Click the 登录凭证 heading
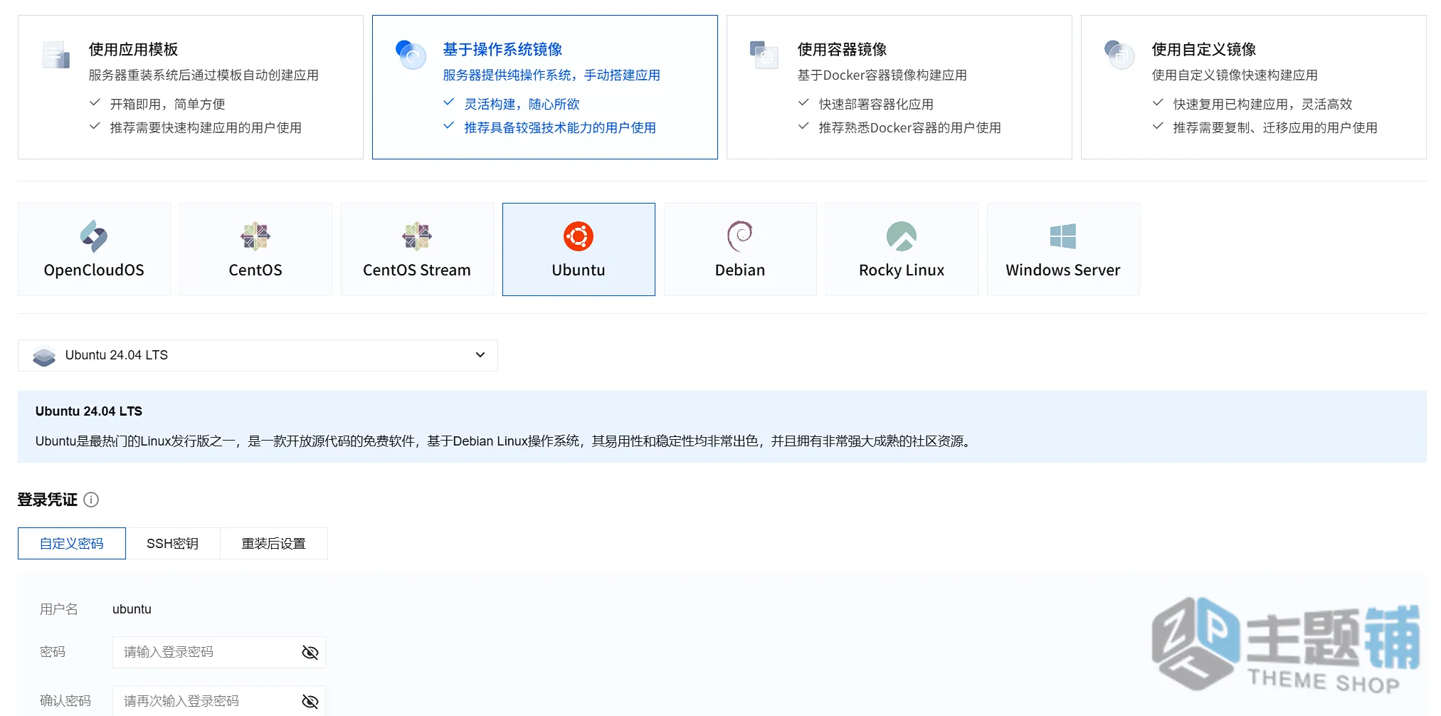 tap(47, 500)
